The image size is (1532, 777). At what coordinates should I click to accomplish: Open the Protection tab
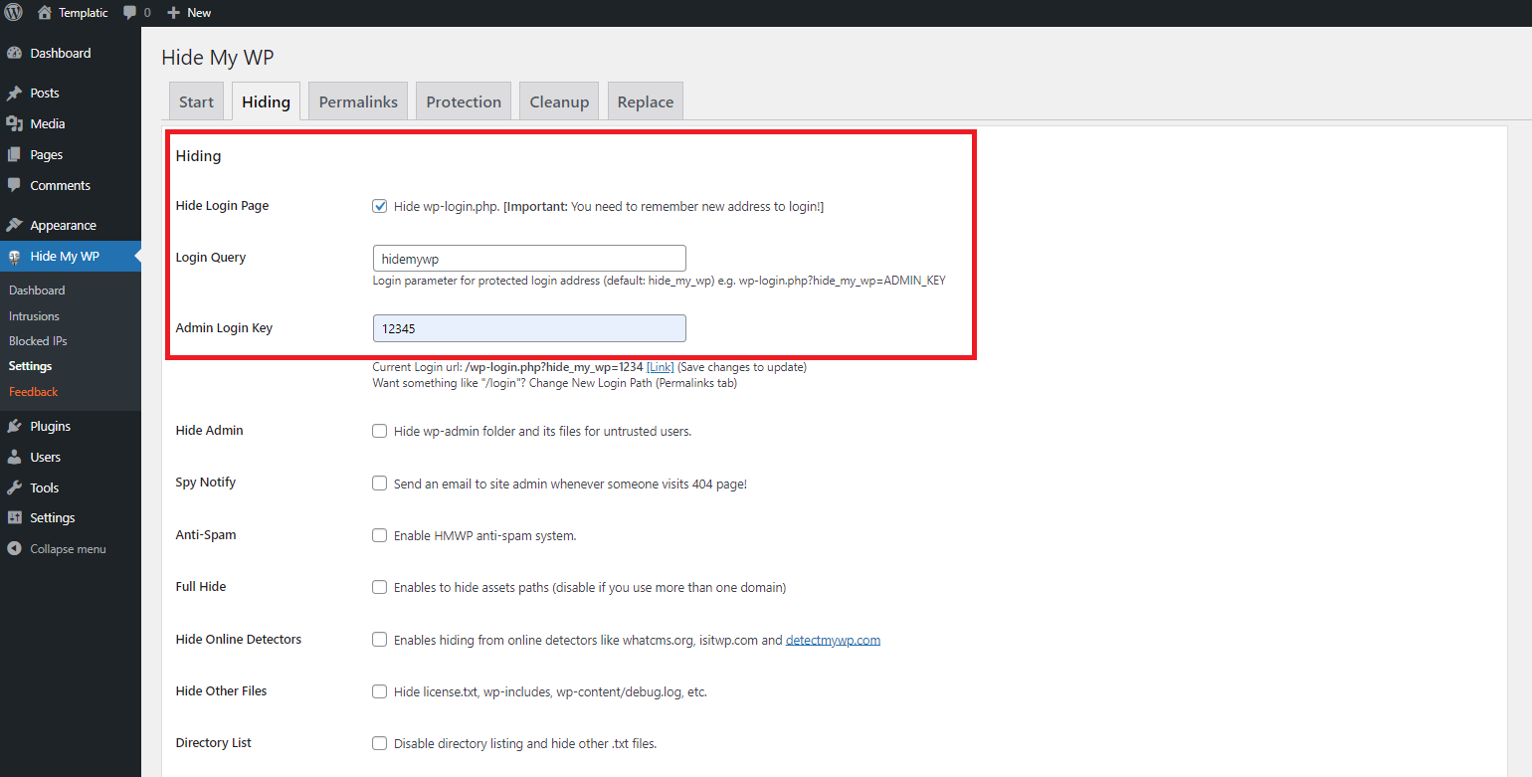(x=464, y=101)
